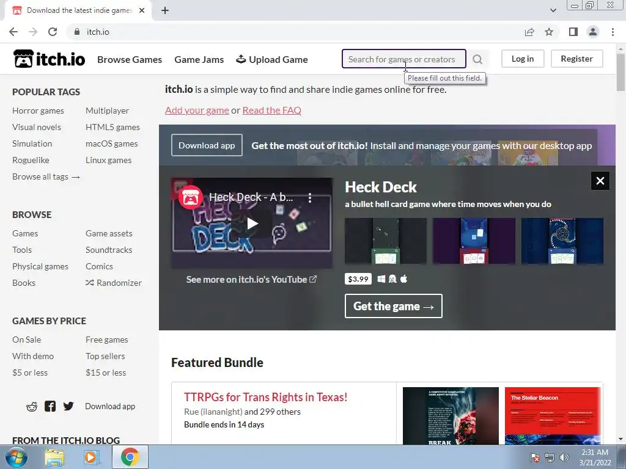Open HTML5 games tag
The height and width of the screenshot is (469, 626).
click(112, 127)
